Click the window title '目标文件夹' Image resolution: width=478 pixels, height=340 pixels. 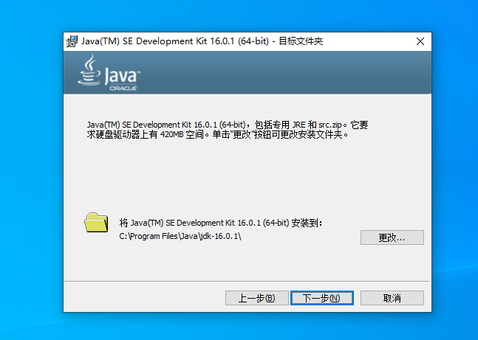coord(301,41)
